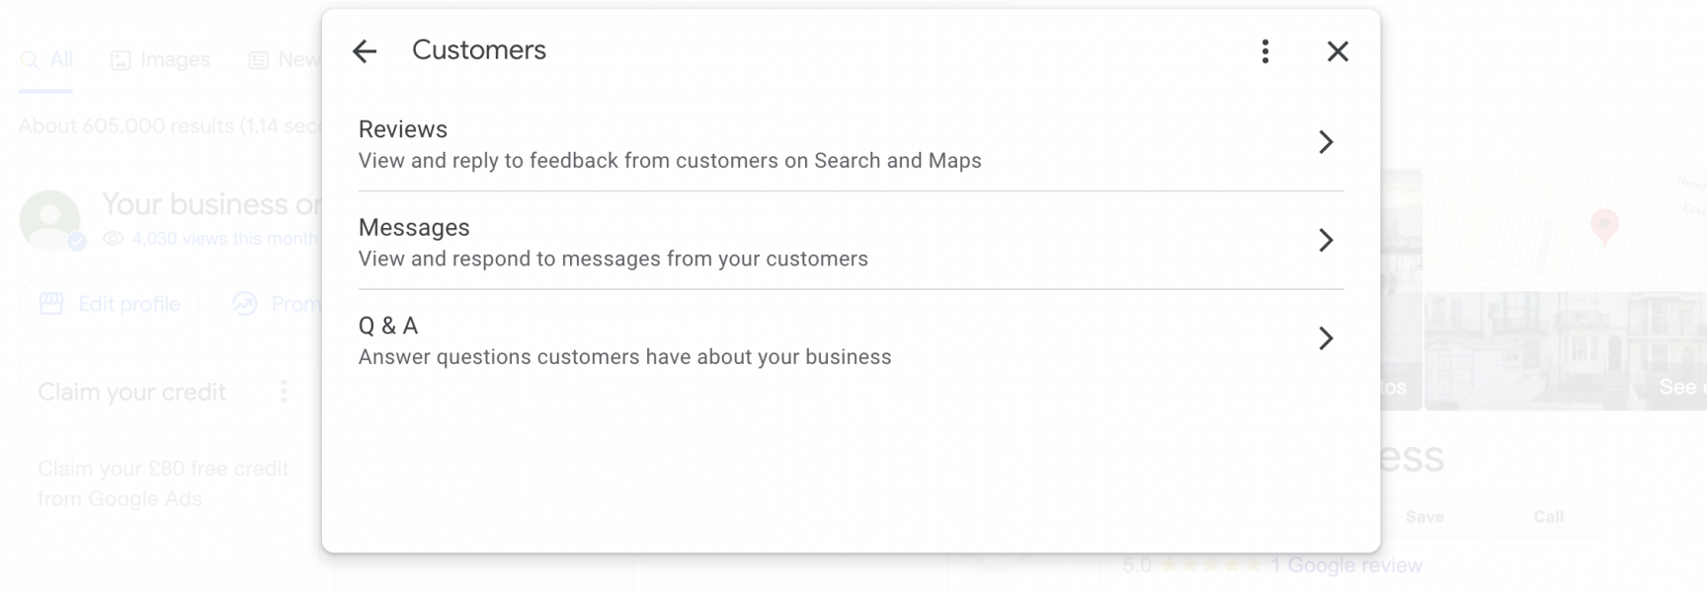1707x592 pixels.
Task: Expand the Messages section chevron
Action: pos(1327,241)
